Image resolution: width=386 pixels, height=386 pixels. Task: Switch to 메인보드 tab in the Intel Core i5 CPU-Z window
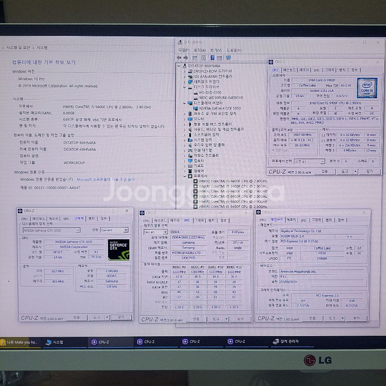pyautogui.click(x=289, y=70)
